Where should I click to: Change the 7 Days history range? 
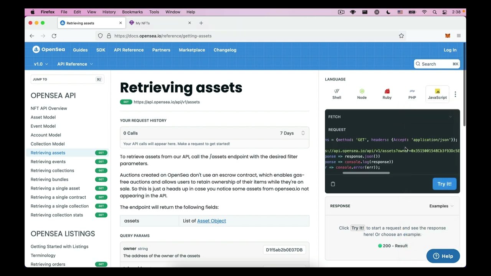click(x=292, y=133)
